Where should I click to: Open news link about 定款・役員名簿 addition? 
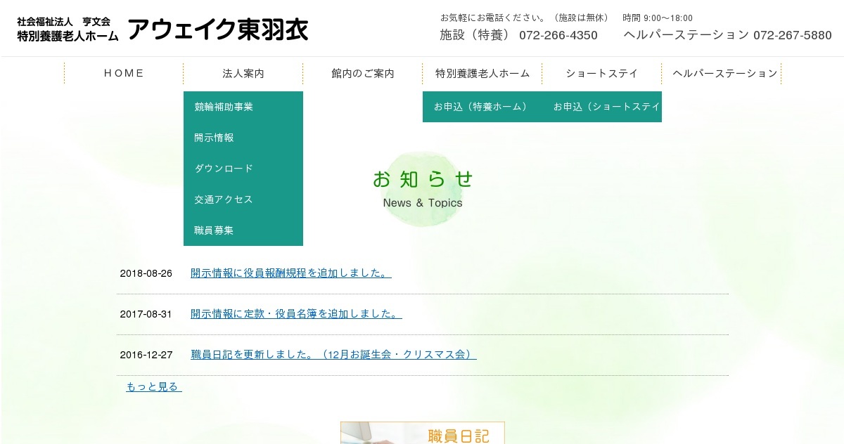(x=296, y=314)
